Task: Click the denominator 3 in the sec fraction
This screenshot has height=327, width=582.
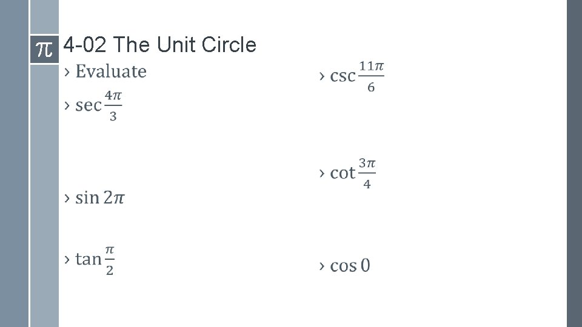Action: pos(113,116)
